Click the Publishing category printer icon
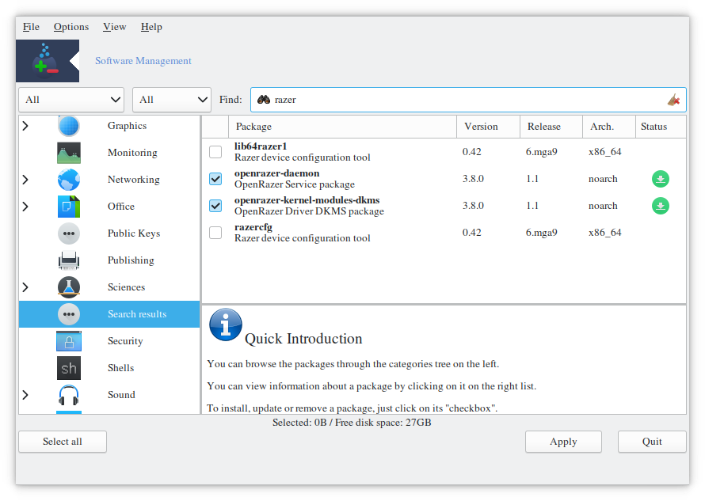This screenshot has width=705, height=501. [x=69, y=260]
